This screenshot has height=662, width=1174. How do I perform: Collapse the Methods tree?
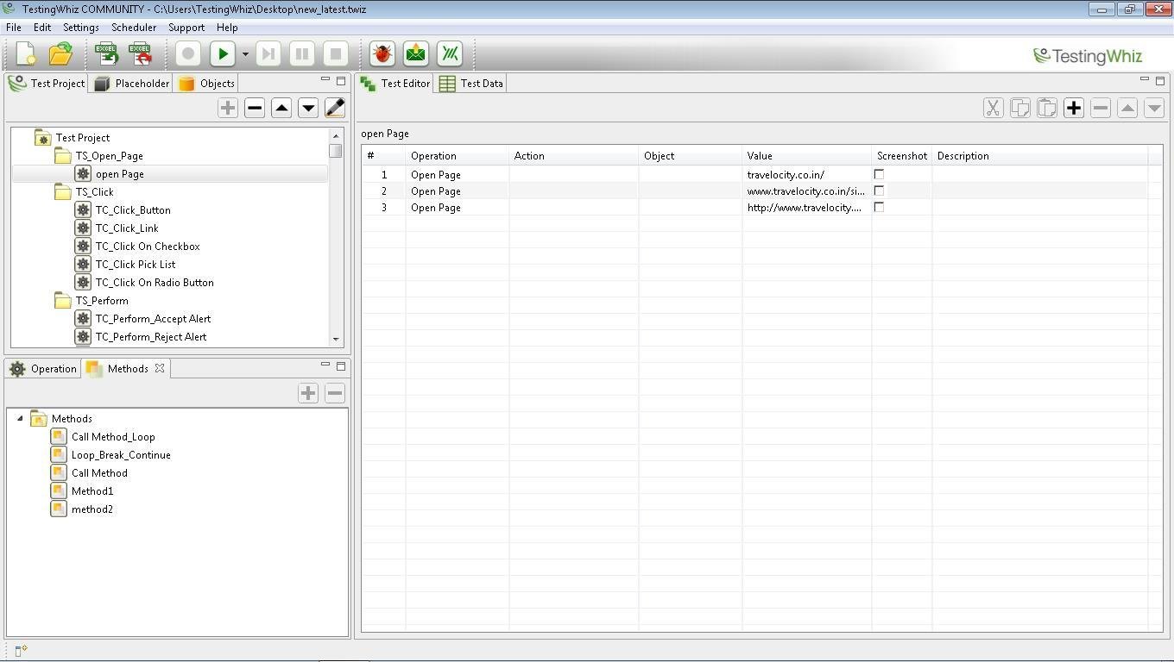tap(21, 418)
